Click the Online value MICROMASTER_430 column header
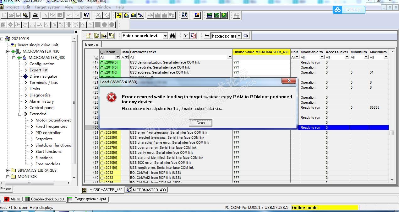The image size is (399, 212). click(261, 52)
